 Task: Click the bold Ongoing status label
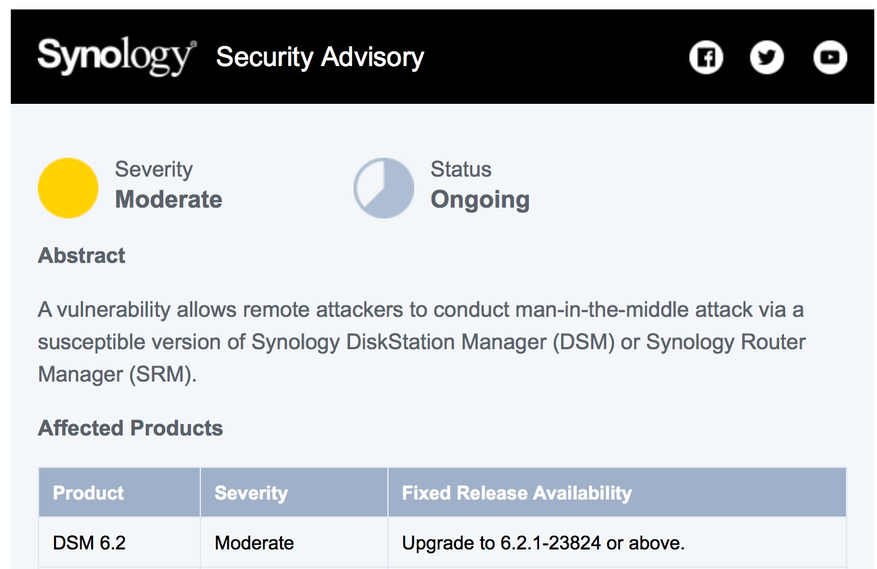480,200
